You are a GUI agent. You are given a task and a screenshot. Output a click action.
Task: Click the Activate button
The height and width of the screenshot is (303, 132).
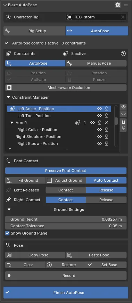tap(35, 80)
